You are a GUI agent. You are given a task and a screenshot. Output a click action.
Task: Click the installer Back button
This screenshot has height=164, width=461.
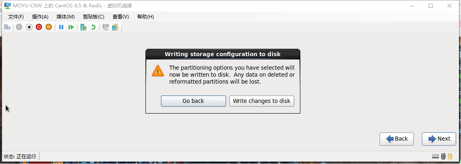point(396,139)
